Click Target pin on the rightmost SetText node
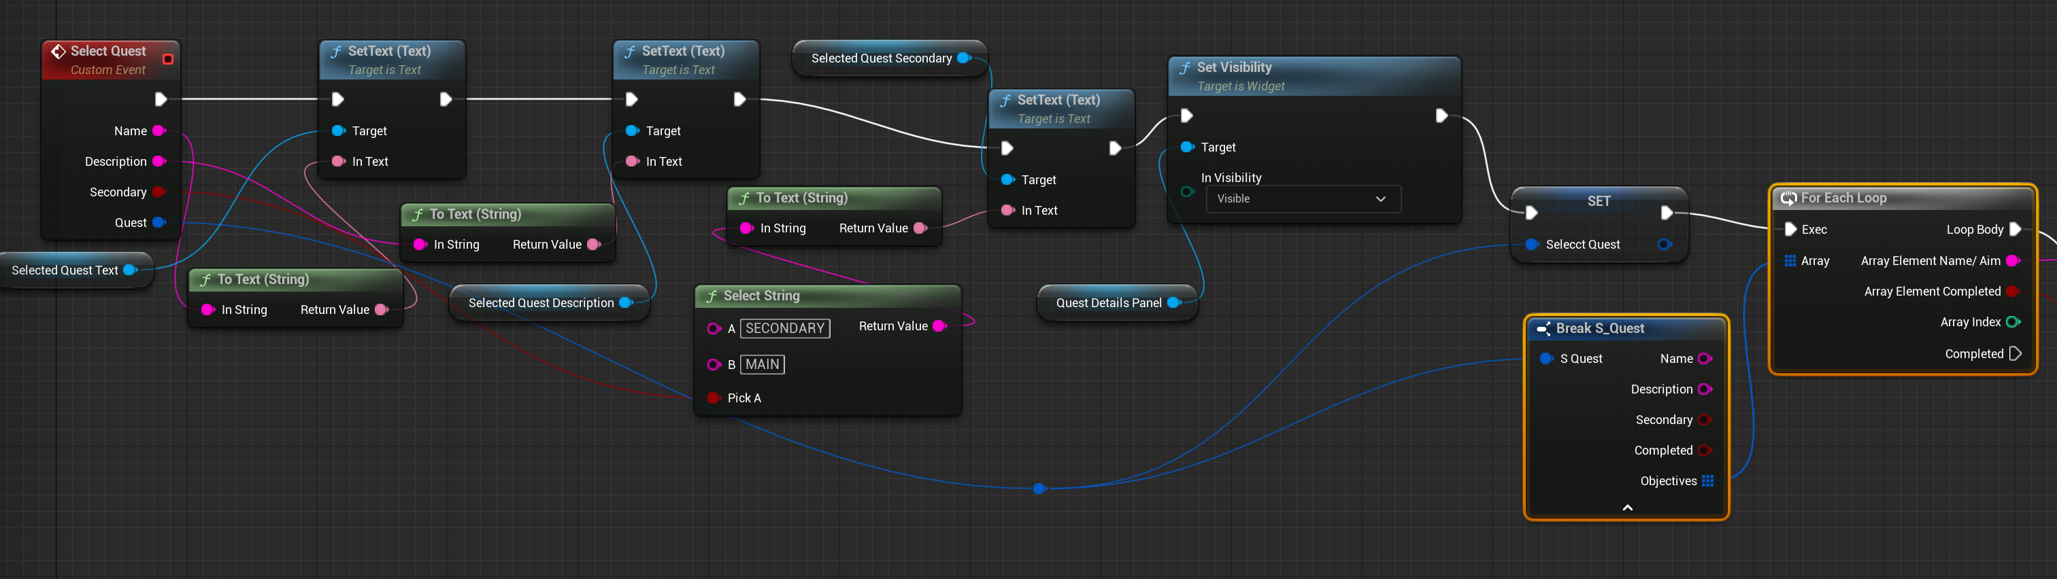Image resolution: width=2057 pixels, height=579 pixels. (x=1007, y=180)
